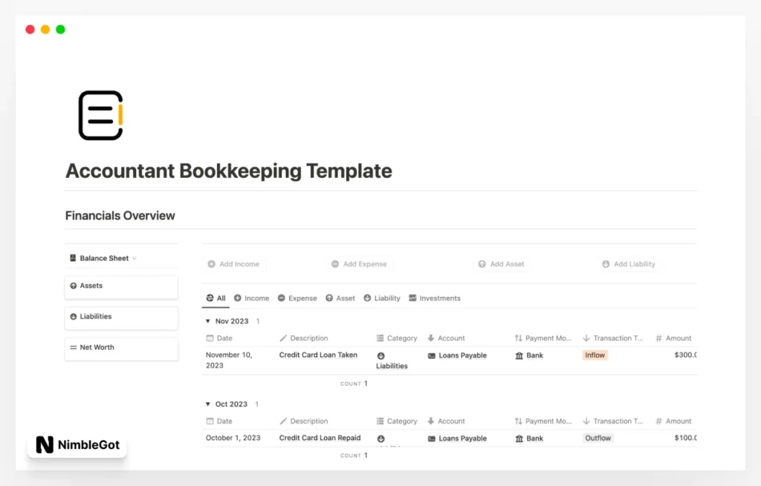
Task: Open the Expense filter view
Action: point(297,298)
